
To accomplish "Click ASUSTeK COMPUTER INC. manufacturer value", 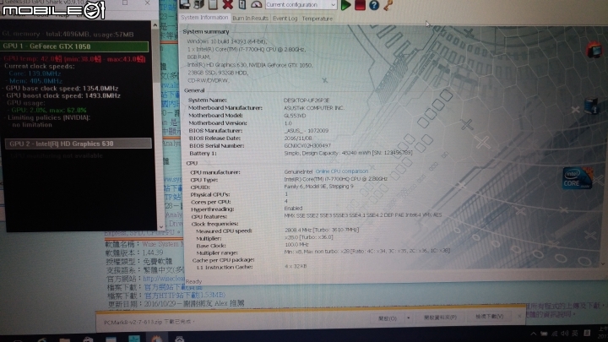I will [x=313, y=107].
